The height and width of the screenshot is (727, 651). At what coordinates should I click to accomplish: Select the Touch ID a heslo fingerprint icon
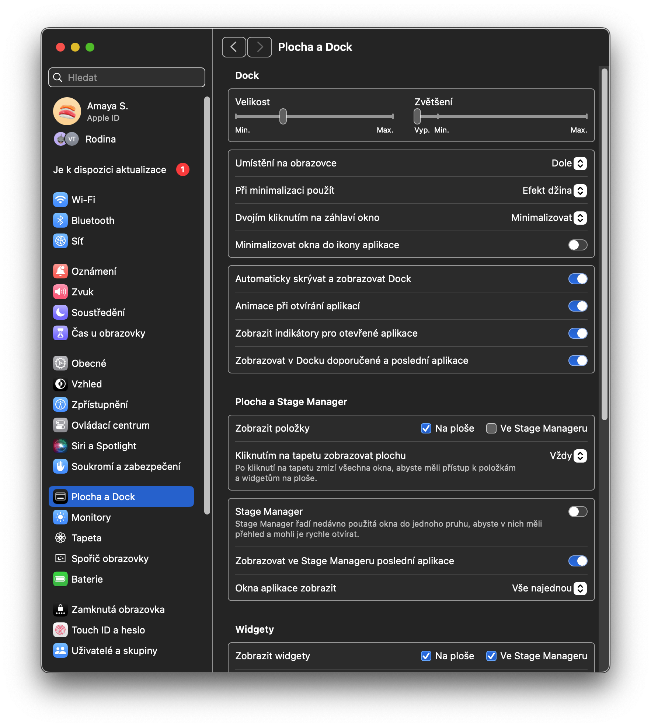60,630
